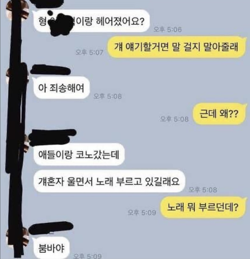Tap the blacked-out sender name above '애들이랑 코노갔는데'
This screenshot has height=259, width=250.
pos(53,137)
